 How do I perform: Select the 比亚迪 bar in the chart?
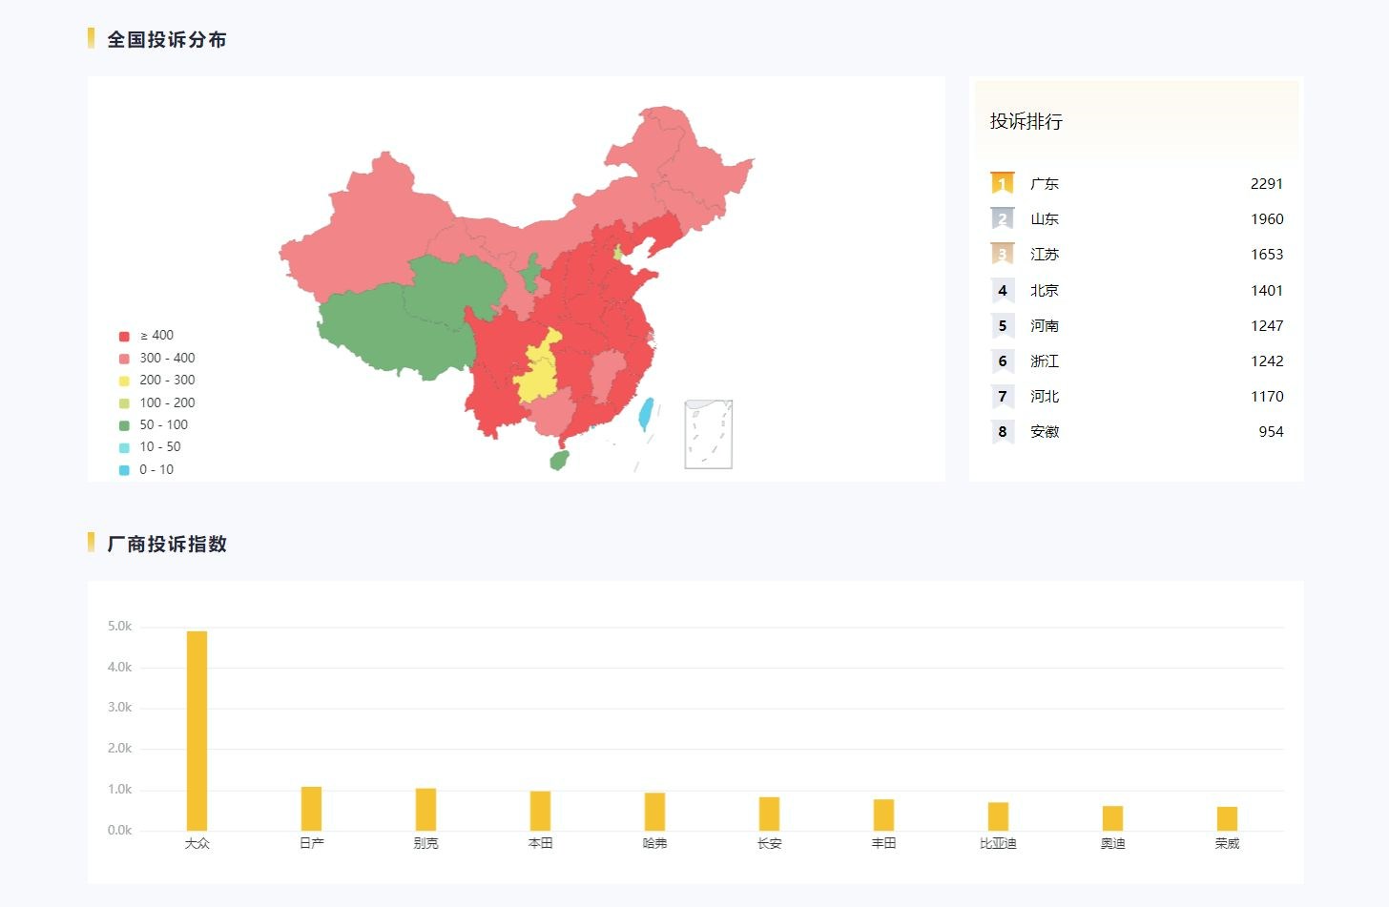click(998, 816)
